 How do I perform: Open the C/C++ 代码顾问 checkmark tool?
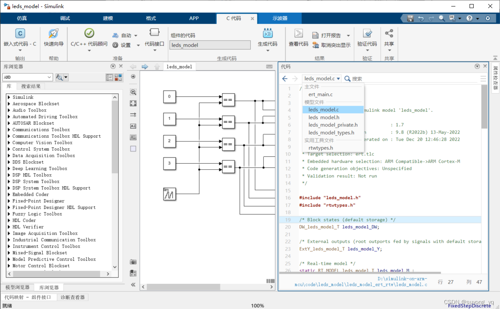[x=89, y=34]
